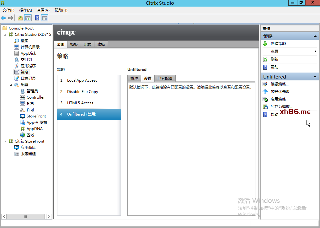Click the back arrow toolbar icon
This screenshot has height=228, width=320.
[x=4, y=18]
